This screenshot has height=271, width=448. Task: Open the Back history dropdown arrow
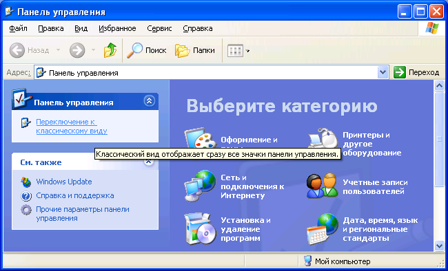tap(58, 50)
